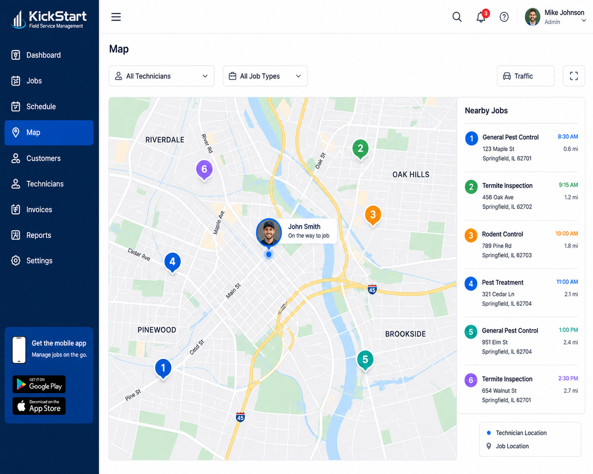Click the Schedule calendar icon
The height and width of the screenshot is (474, 593).
coord(16,106)
